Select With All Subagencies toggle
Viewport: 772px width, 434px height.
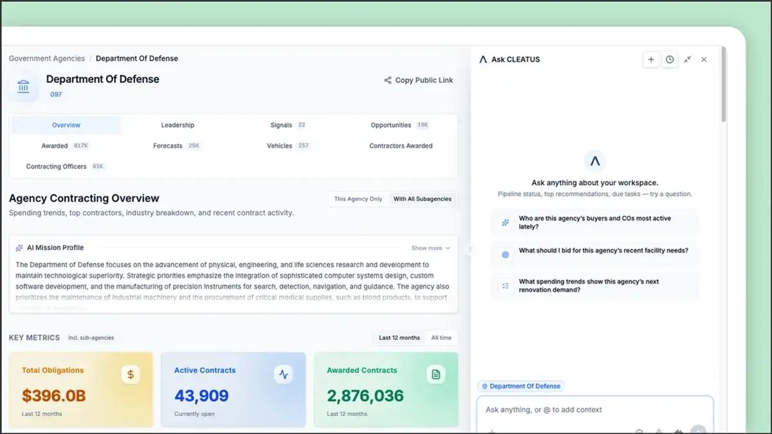coord(423,199)
